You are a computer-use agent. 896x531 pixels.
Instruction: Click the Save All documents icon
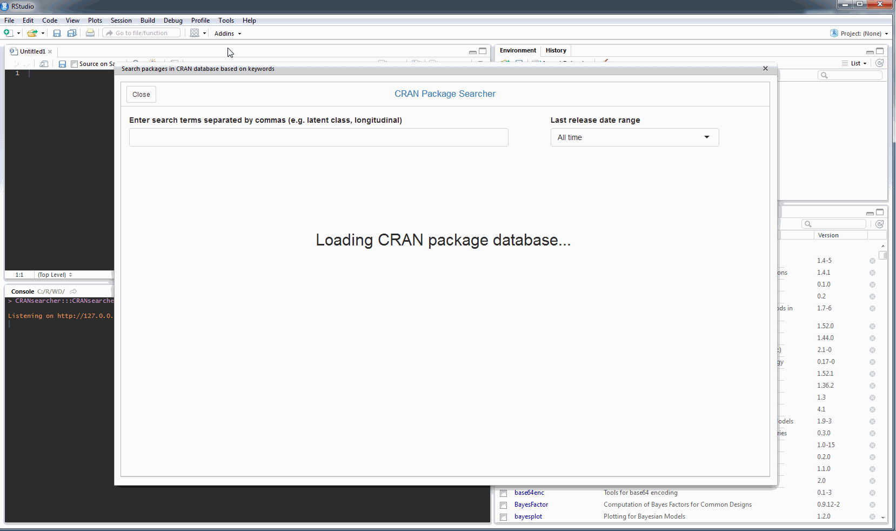71,33
